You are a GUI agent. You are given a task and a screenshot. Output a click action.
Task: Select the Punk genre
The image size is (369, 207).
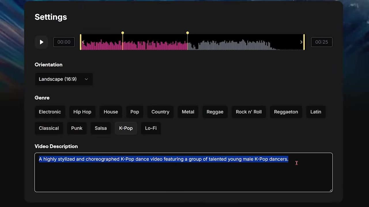coord(77,128)
